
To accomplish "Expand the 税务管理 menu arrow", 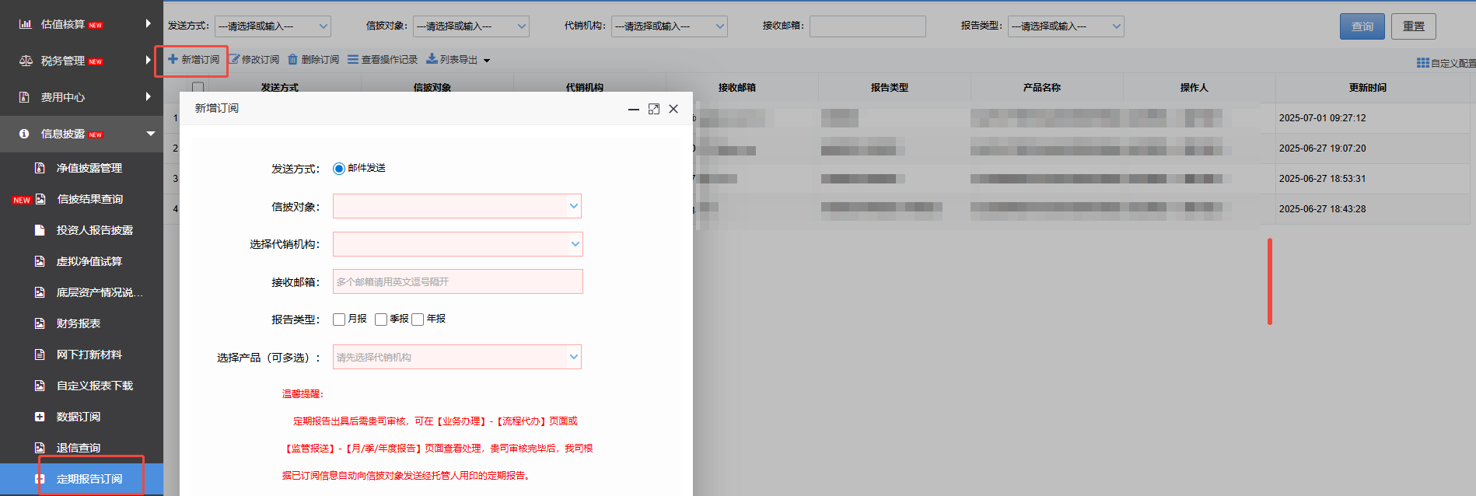I will pyautogui.click(x=148, y=60).
